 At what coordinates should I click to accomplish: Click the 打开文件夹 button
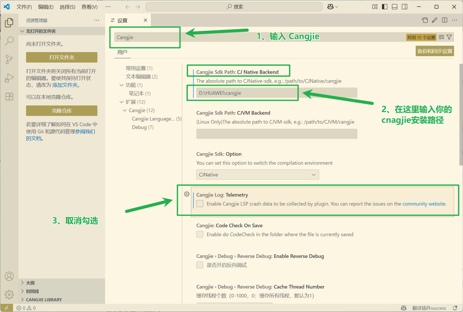point(62,57)
